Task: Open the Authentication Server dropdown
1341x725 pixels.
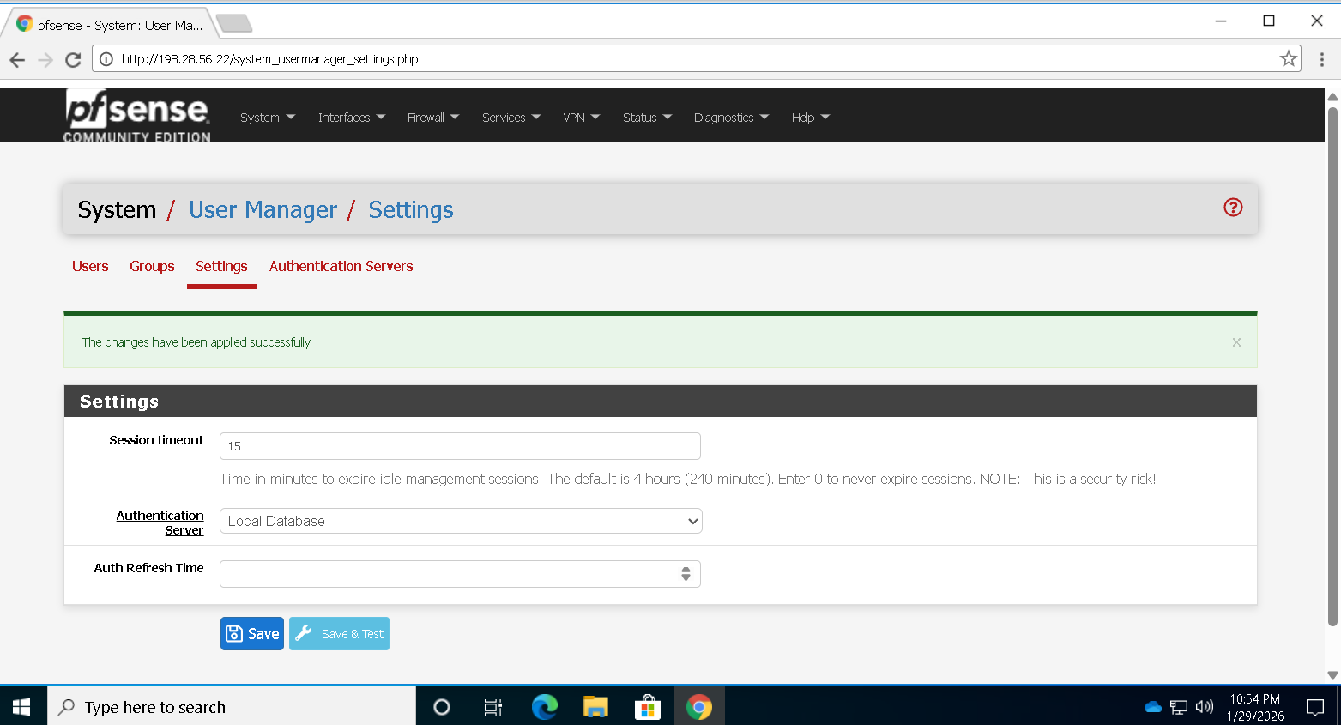Action: (461, 521)
